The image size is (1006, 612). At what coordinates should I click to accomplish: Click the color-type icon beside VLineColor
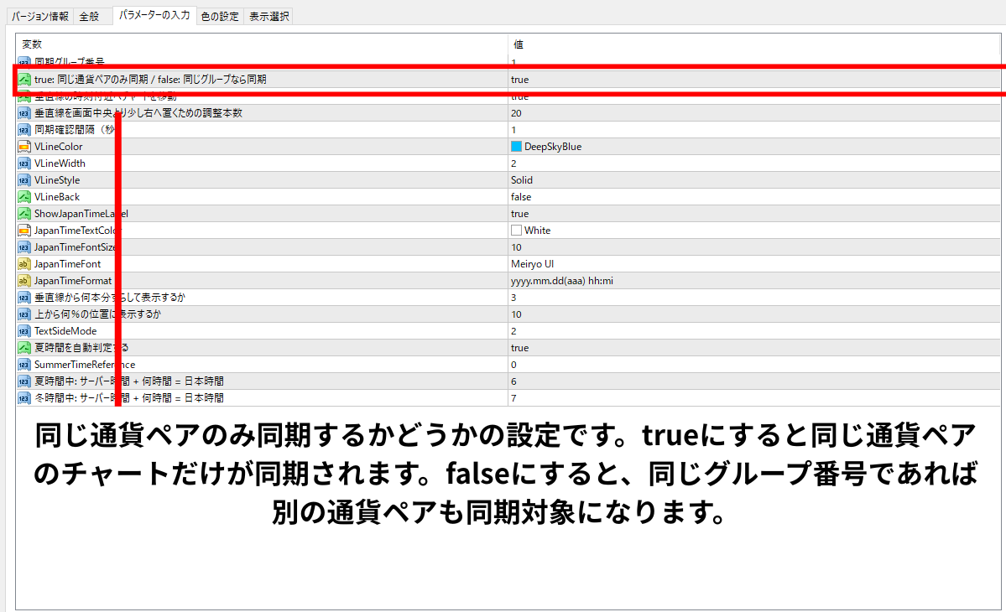[x=24, y=147]
